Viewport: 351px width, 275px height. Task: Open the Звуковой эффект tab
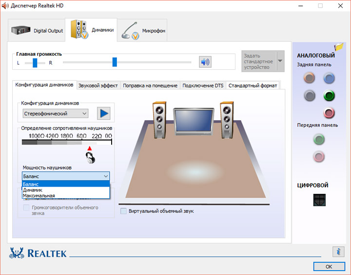[x=98, y=85]
